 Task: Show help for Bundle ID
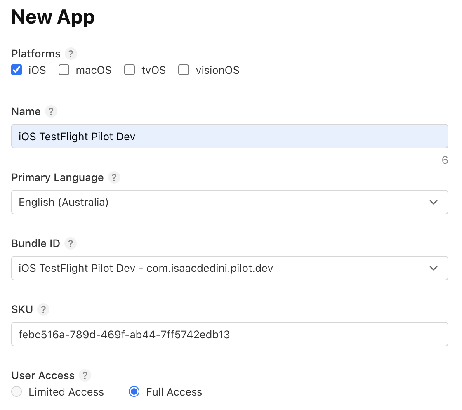[x=71, y=244]
